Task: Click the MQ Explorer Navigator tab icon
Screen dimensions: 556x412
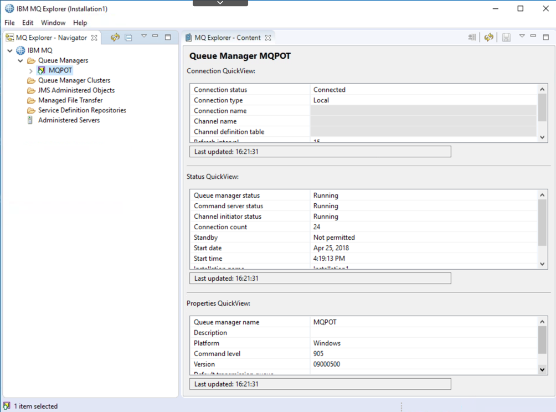Action: [x=9, y=38]
